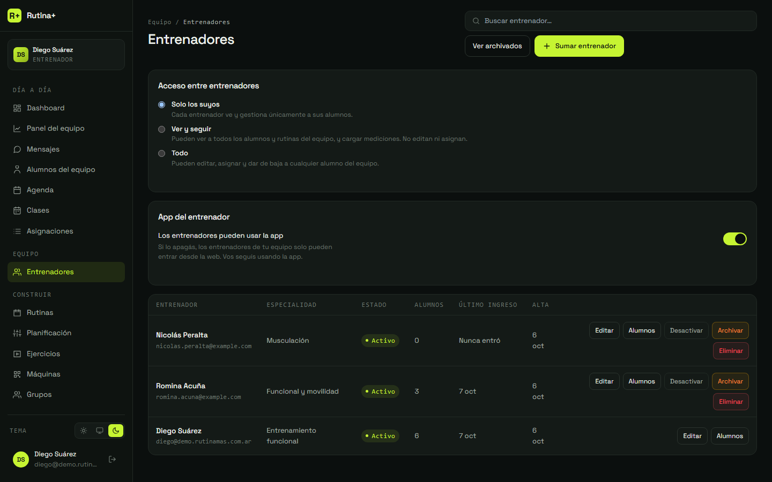Open Planificación sliders icon
The height and width of the screenshot is (482, 772).
[17, 333]
